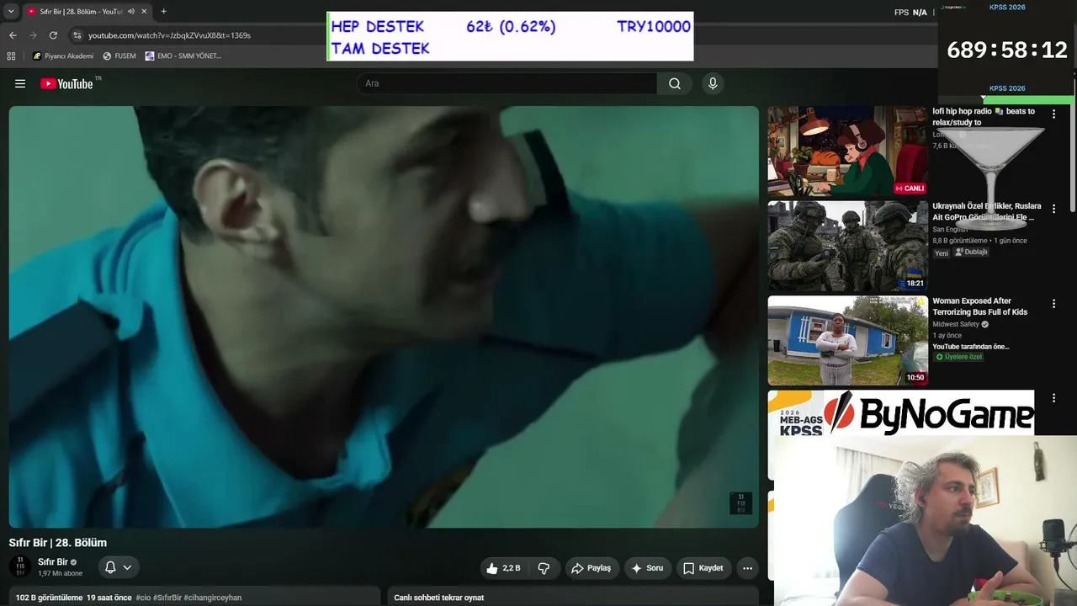Open the YouTube guide hamburger menu
Viewport: 1077px width, 606px height.
pos(20,83)
